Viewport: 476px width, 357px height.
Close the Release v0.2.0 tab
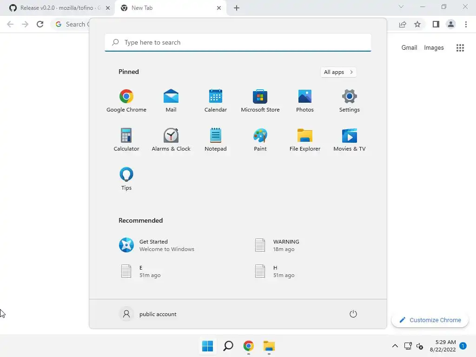click(x=108, y=8)
